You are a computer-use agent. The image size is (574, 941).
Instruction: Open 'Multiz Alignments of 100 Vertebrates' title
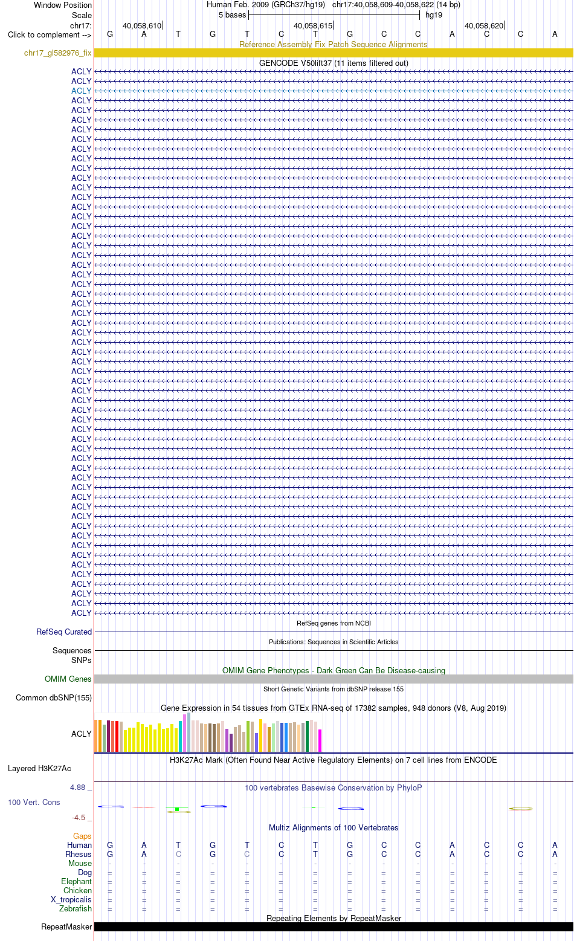[x=334, y=827]
